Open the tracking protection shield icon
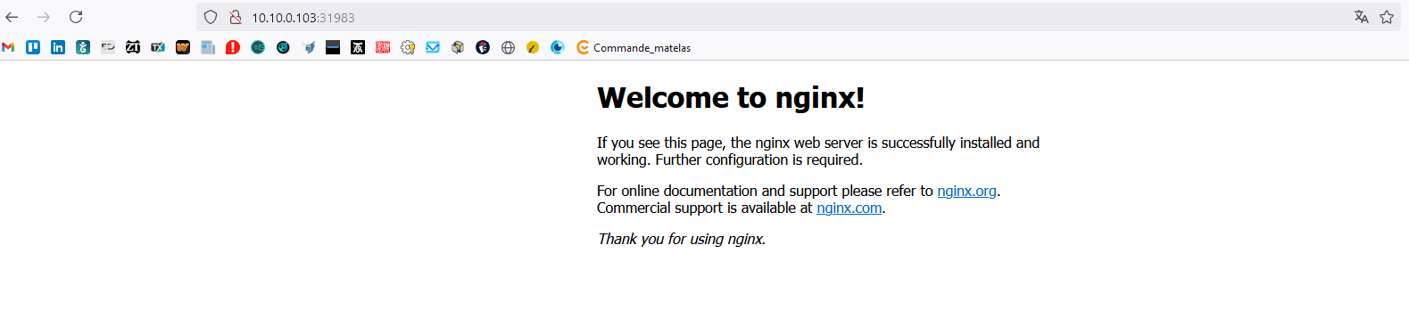The height and width of the screenshot is (335, 1409). tap(211, 17)
